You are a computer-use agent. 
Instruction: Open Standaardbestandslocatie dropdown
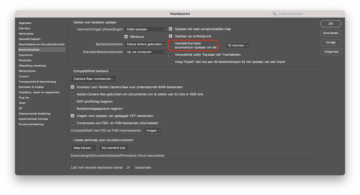(146, 52)
